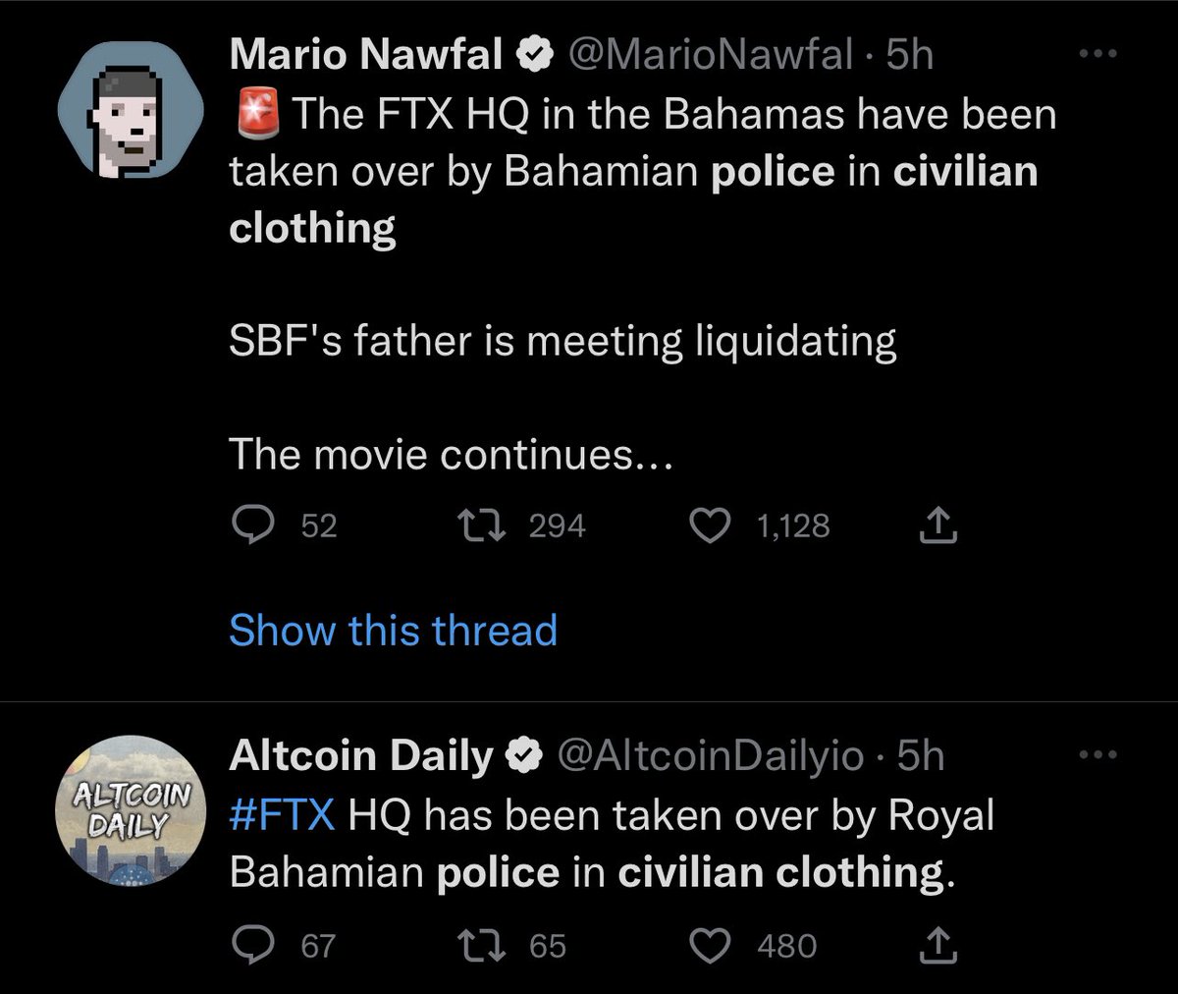The width and height of the screenshot is (1178, 994).
Task: Open more options on Mario Nawfal's tweet
Action: pyautogui.click(x=1098, y=55)
